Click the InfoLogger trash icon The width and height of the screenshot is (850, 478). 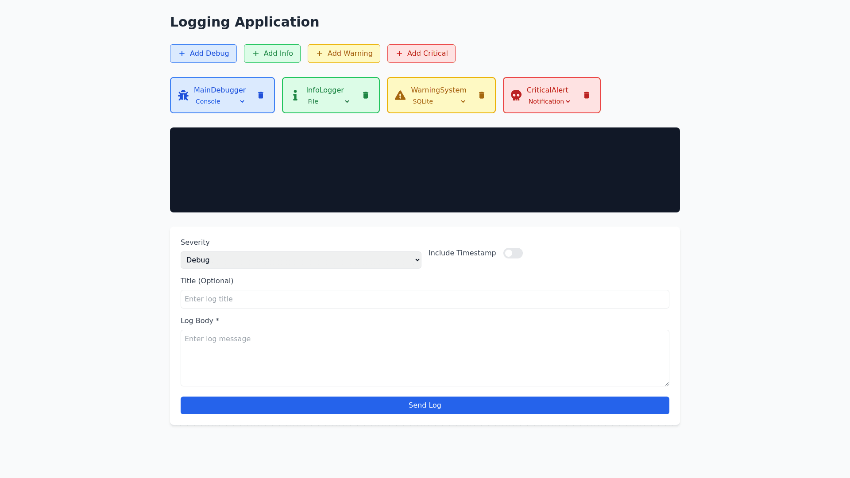tap(366, 95)
